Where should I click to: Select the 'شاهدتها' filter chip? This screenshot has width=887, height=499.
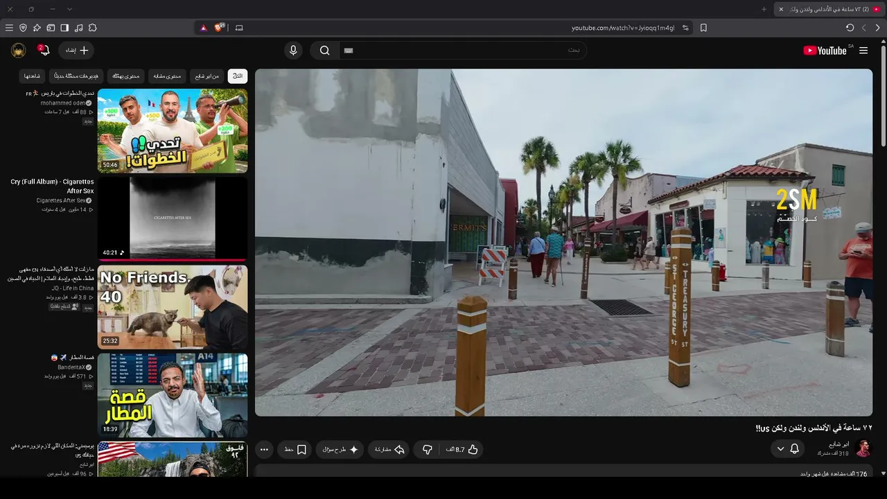point(32,76)
